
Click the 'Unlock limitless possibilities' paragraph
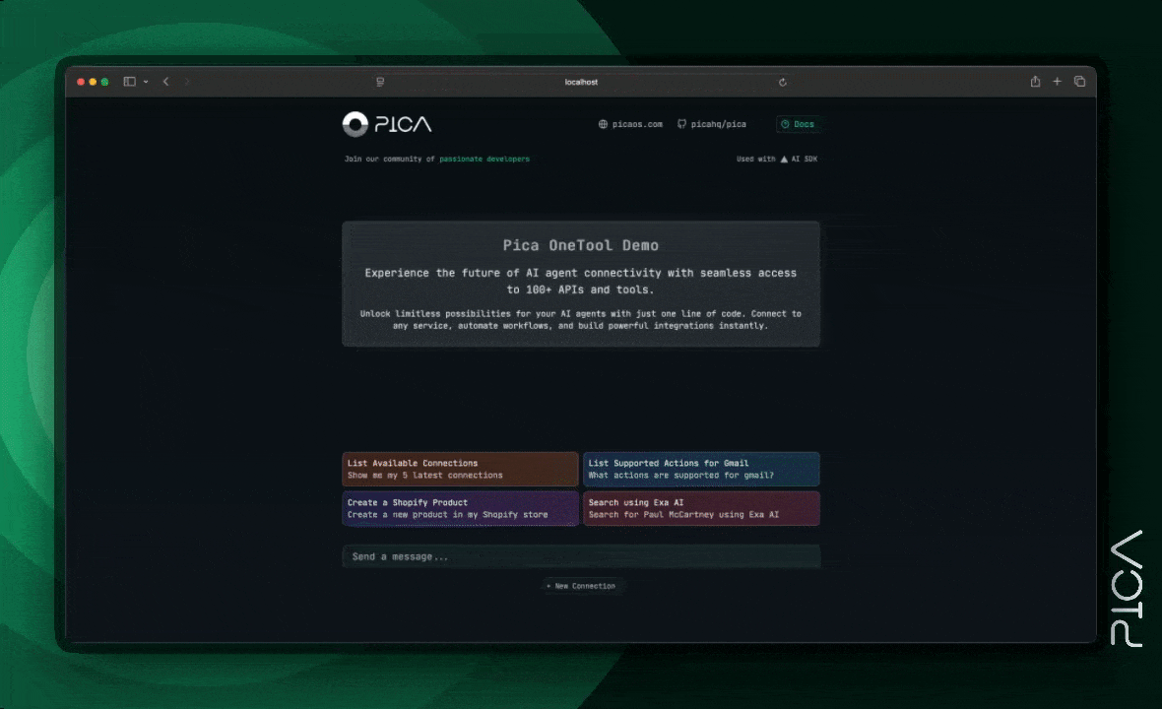(x=581, y=320)
